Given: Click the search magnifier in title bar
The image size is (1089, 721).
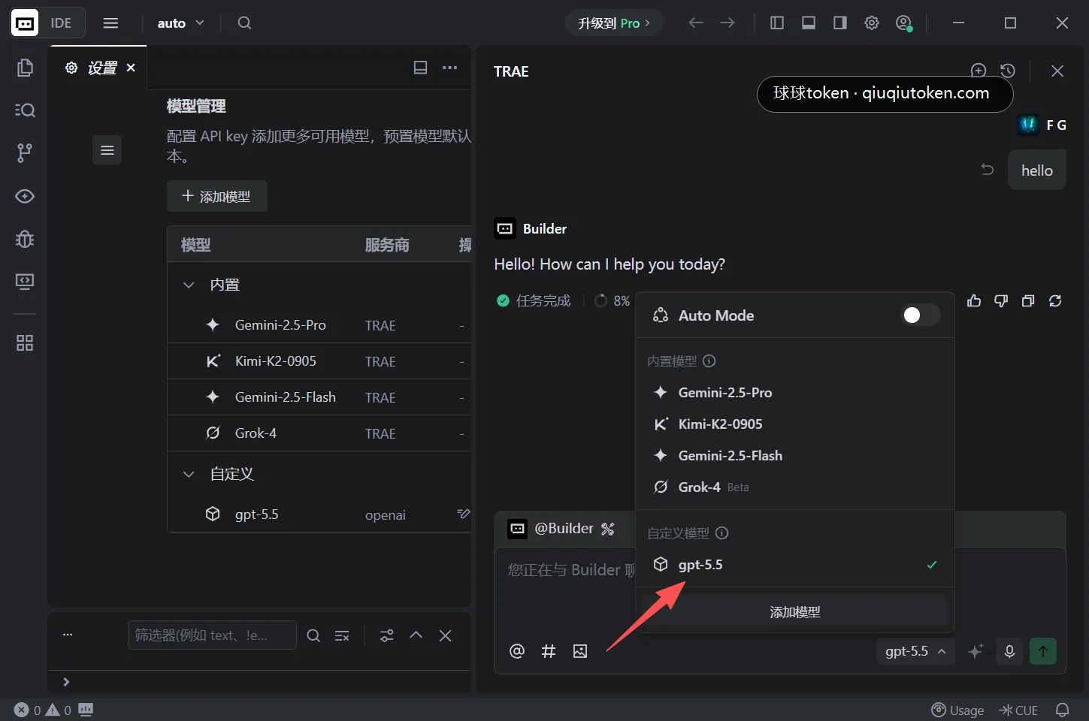Looking at the screenshot, I should (x=244, y=23).
